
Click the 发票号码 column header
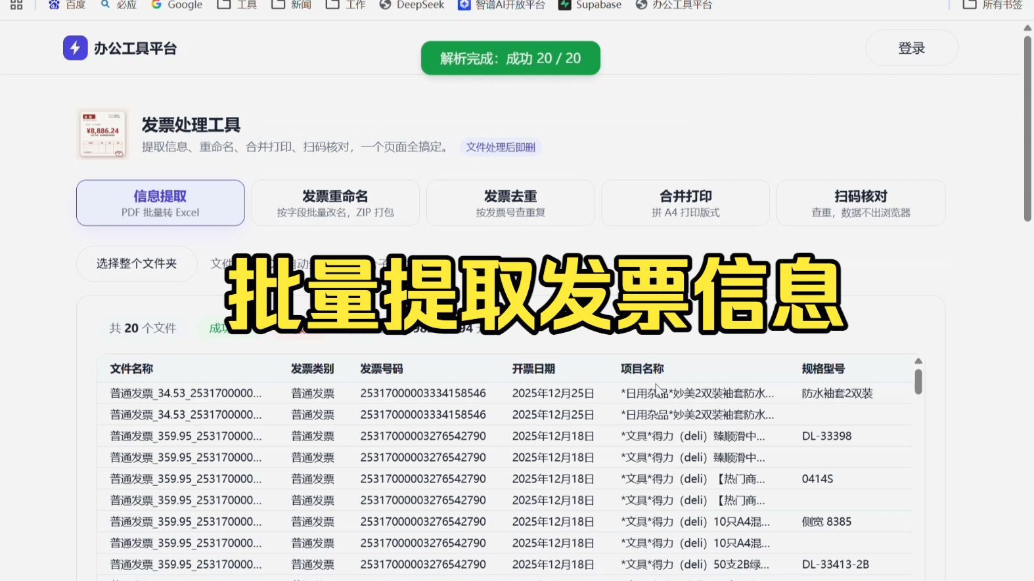382,369
